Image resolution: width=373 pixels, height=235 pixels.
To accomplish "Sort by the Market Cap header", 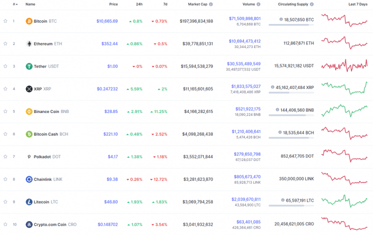I will coord(198,4).
